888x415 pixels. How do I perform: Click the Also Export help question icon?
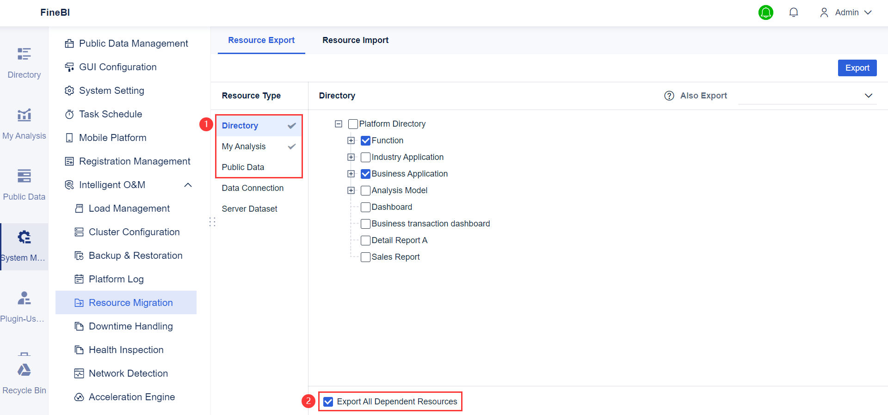[669, 96]
